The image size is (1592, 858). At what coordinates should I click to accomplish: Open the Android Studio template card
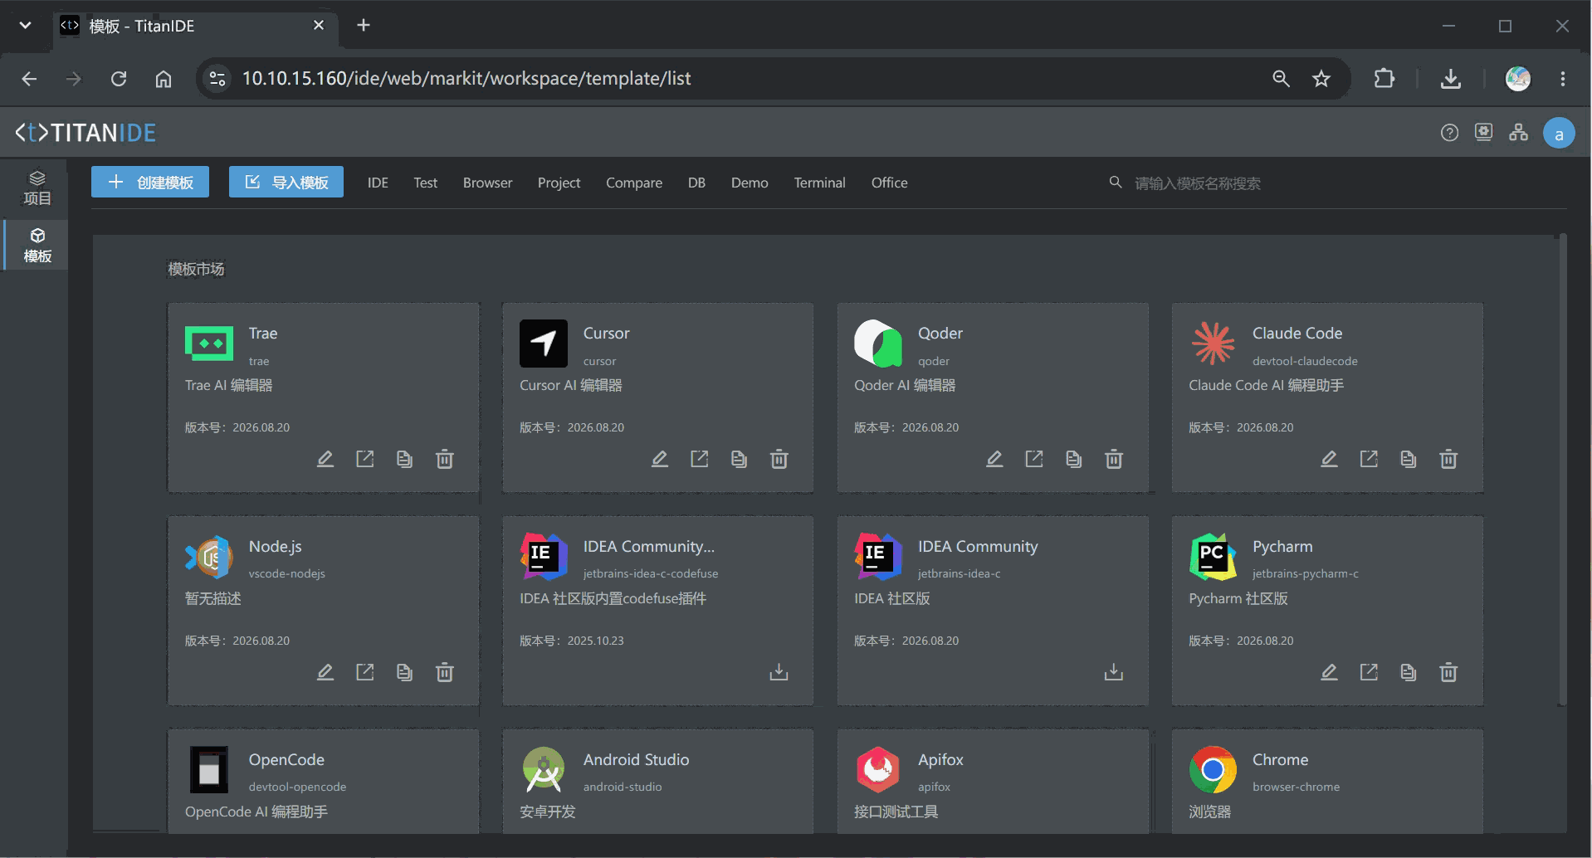[x=657, y=782]
